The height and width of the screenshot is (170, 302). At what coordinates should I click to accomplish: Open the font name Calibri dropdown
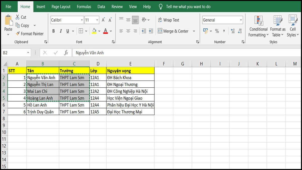(x=82, y=20)
